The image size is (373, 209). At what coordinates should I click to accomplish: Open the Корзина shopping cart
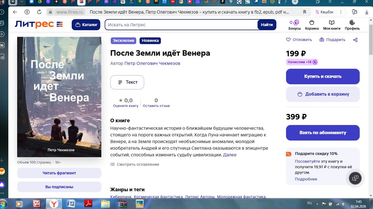click(x=312, y=25)
